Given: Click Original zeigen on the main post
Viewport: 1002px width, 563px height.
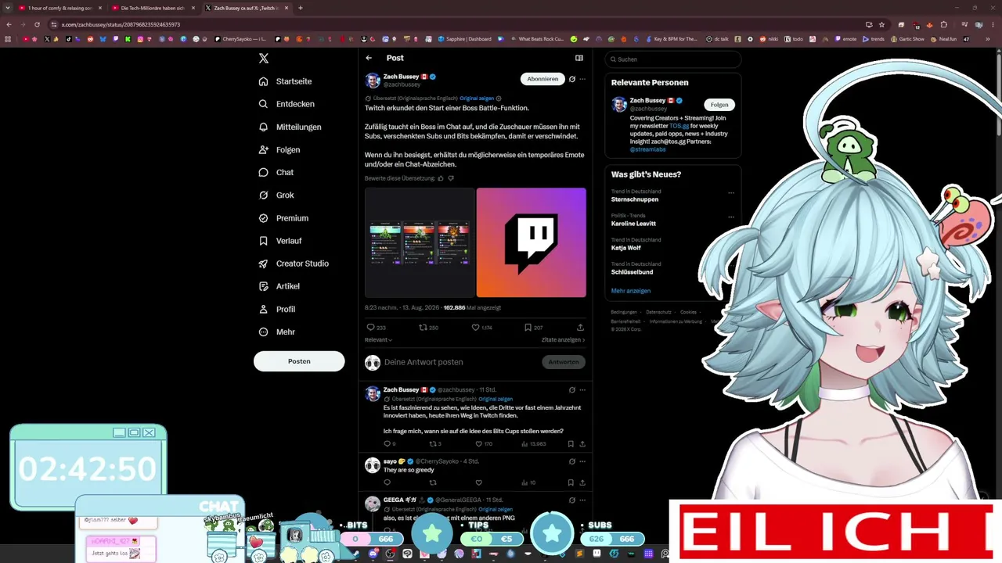Looking at the screenshot, I should click(477, 99).
